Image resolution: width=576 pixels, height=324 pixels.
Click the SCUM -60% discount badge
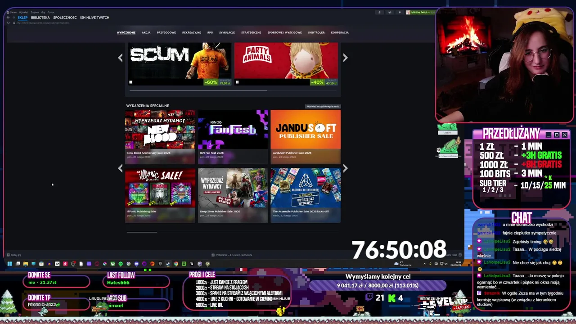point(211,82)
